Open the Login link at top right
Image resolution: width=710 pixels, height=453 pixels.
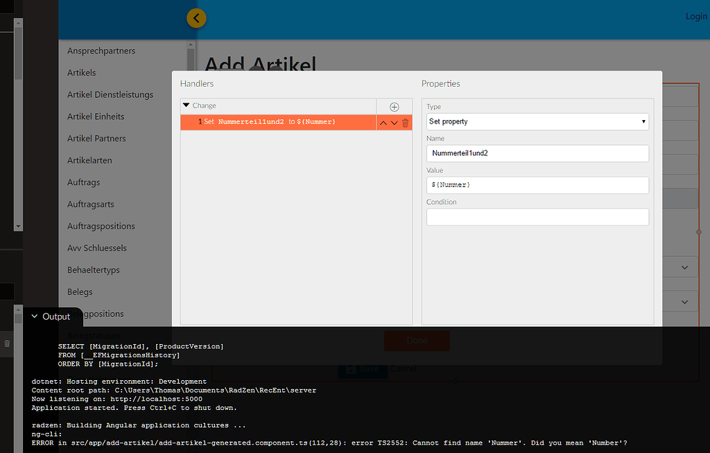696,16
